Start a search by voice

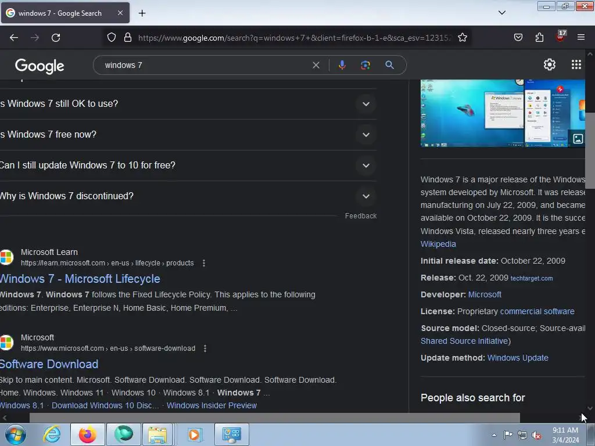point(342,65)
